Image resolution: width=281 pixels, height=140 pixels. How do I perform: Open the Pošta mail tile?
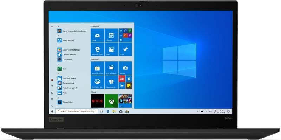pyautogui.click(x=97, y=35)
